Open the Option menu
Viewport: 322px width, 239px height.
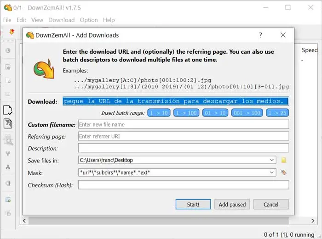click(x=89, y=20)
